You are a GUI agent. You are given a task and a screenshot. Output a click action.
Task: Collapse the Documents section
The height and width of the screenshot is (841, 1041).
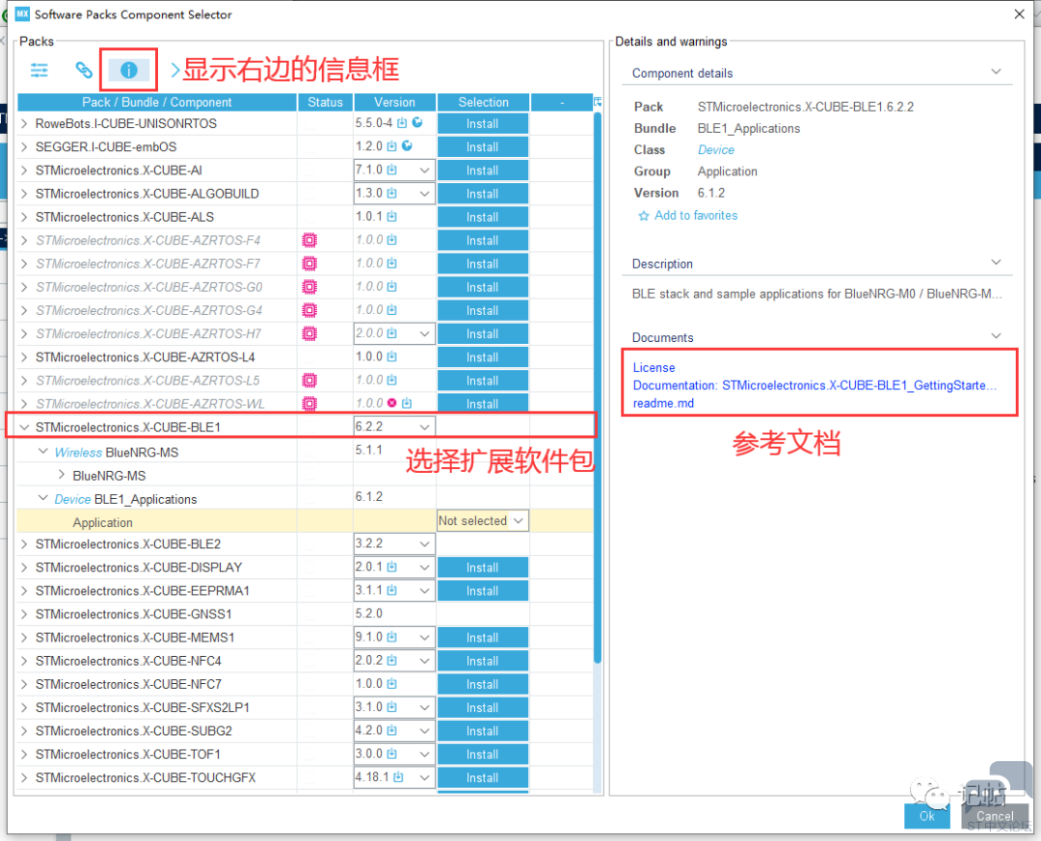click(996, 336)
